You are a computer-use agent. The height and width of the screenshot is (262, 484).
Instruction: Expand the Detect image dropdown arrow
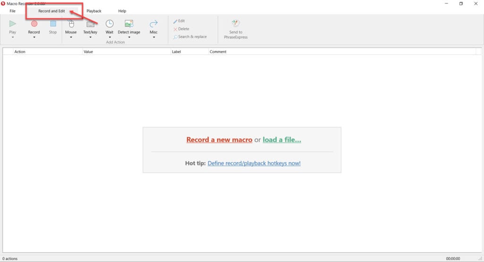click(x=129, y=37)
